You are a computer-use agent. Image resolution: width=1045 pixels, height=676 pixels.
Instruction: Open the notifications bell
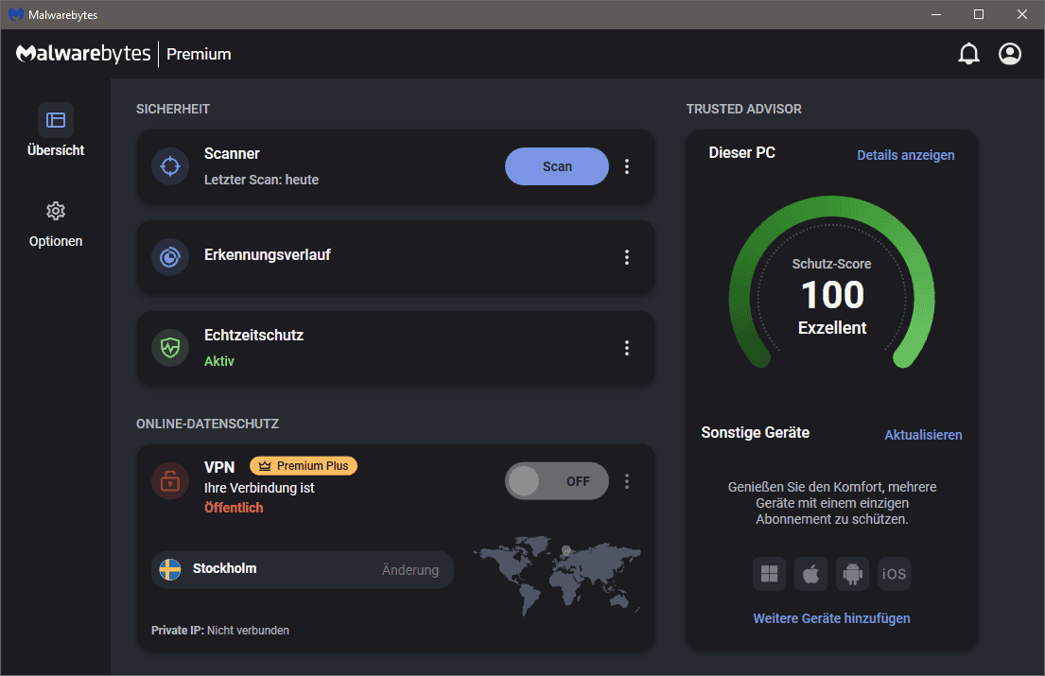click(968, 54)
